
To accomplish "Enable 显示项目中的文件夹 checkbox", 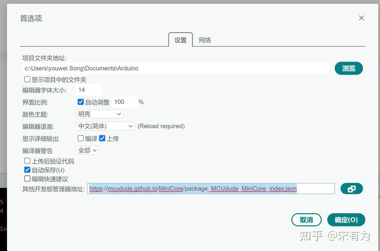I will (27, 79).
